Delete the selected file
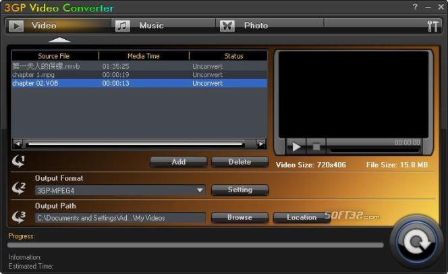 (x=240, y=162)
